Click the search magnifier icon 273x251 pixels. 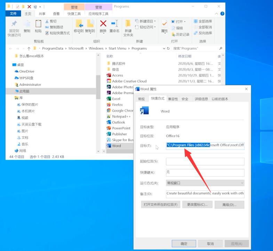click(221, 48)
